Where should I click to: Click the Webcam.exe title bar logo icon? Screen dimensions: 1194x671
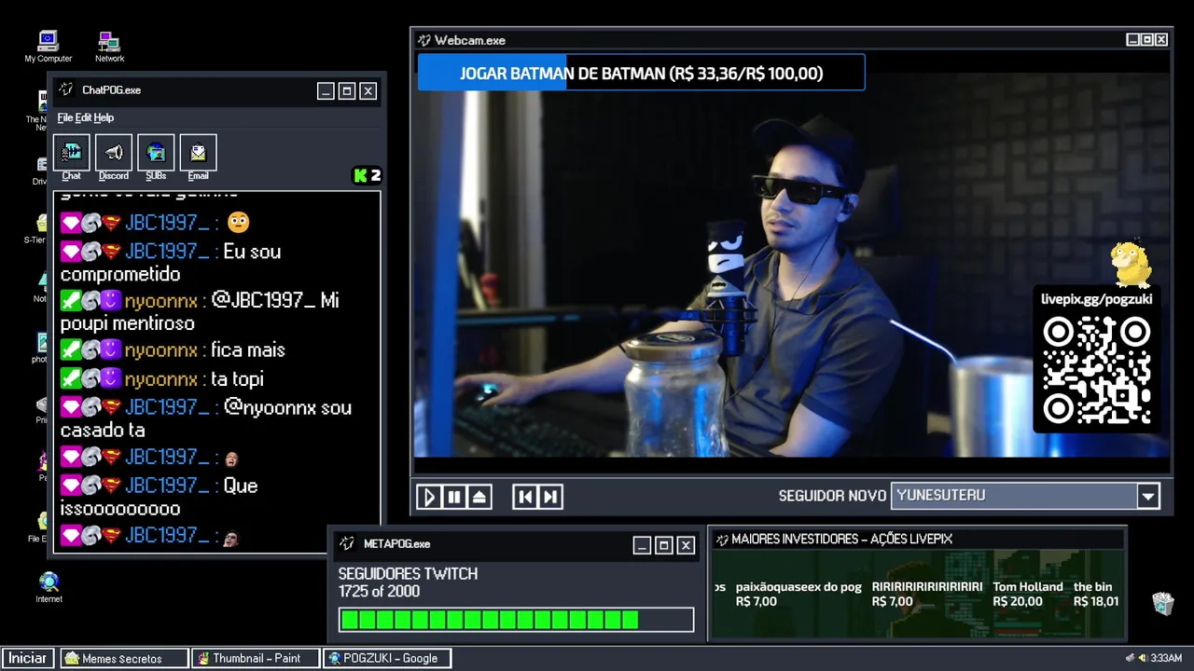[x=424, y=40]
